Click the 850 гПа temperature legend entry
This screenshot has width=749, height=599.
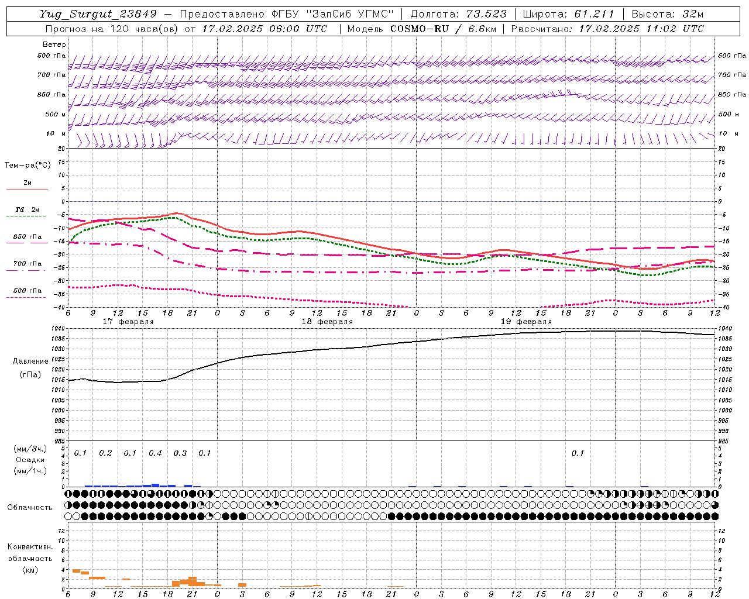[28, 237]
